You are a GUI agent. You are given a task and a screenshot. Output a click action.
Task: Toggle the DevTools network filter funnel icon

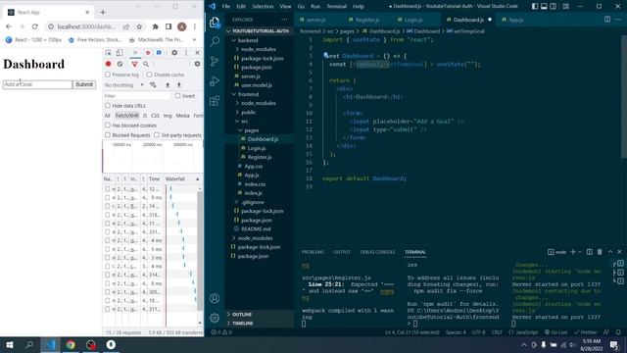[x=135, y=64]
